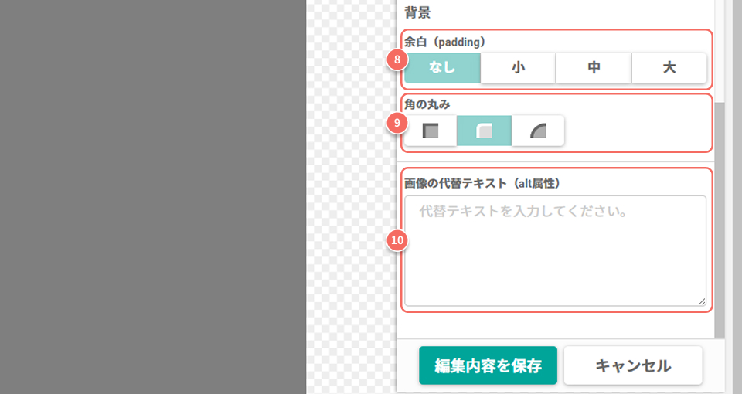Click the 余白（padding） label

point(445,42)
